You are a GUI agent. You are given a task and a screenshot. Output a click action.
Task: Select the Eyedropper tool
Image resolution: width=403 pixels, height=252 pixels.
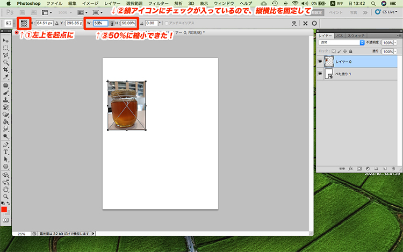pyautogui.click(x=6, y=77)
